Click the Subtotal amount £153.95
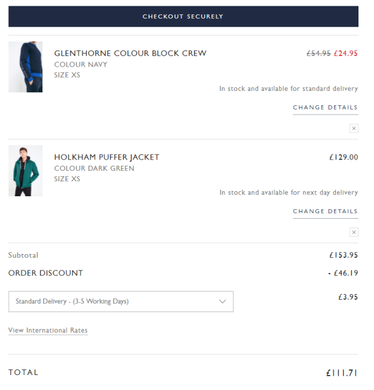 click(x=343, y=255)
